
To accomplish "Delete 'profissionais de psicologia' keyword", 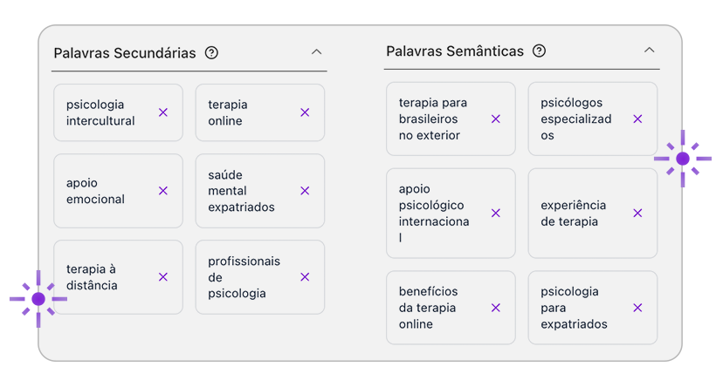I will [305, 277].
